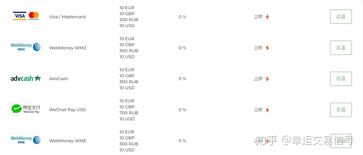The height and width of the screenshot is (155, 363).
Task: Click 存款 button for WeChat Pay USD
Action: pyautogui.click(x=341, y=110)
